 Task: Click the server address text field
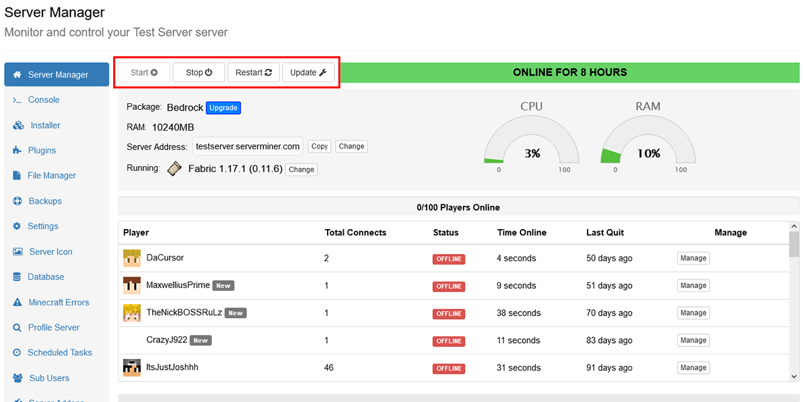248,146
